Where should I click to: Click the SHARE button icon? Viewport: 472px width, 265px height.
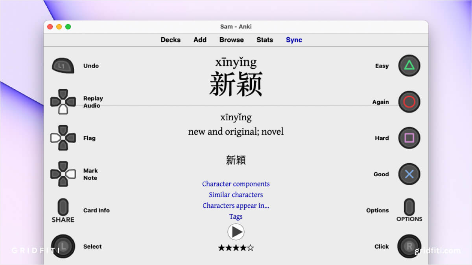pyautogui.click(x=63, y=211)
